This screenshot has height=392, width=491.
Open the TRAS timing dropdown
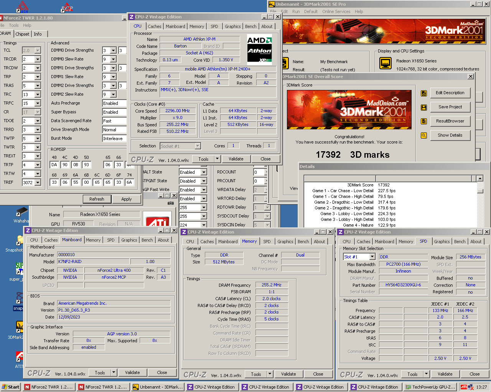pyautogui.click(x=38, y=86)
